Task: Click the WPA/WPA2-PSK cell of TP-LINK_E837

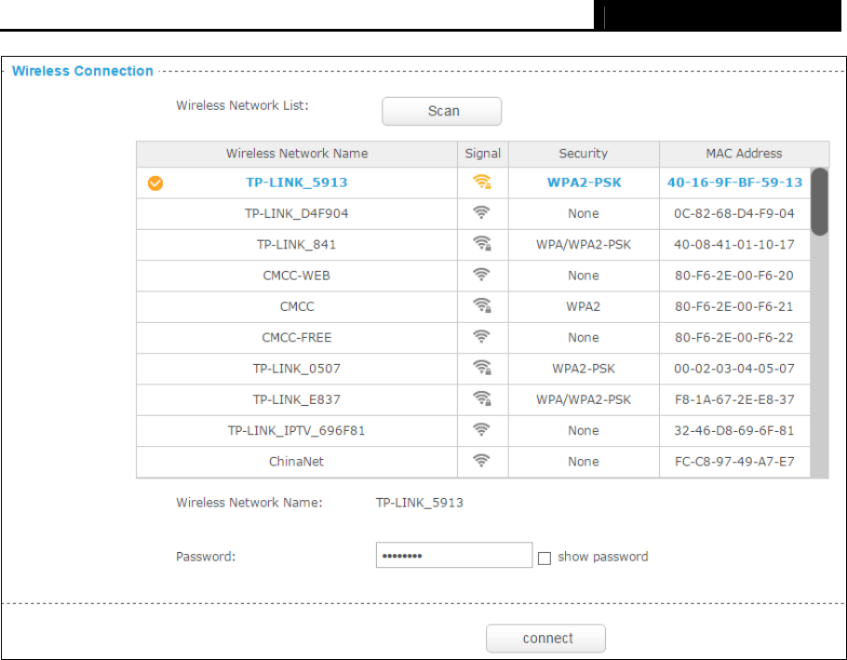Action: click(x=584, y=399)
